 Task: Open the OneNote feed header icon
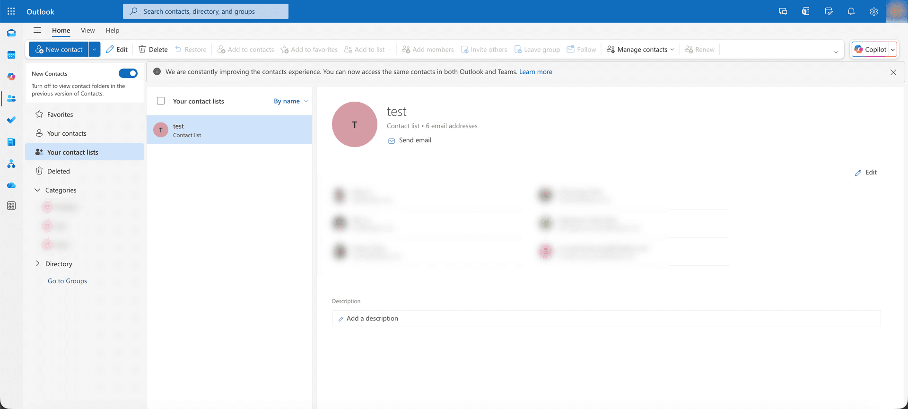pos(806,11)
